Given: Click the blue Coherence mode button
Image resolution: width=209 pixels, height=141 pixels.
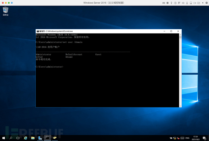Looking at the screenshot, I should coord(12,3).
